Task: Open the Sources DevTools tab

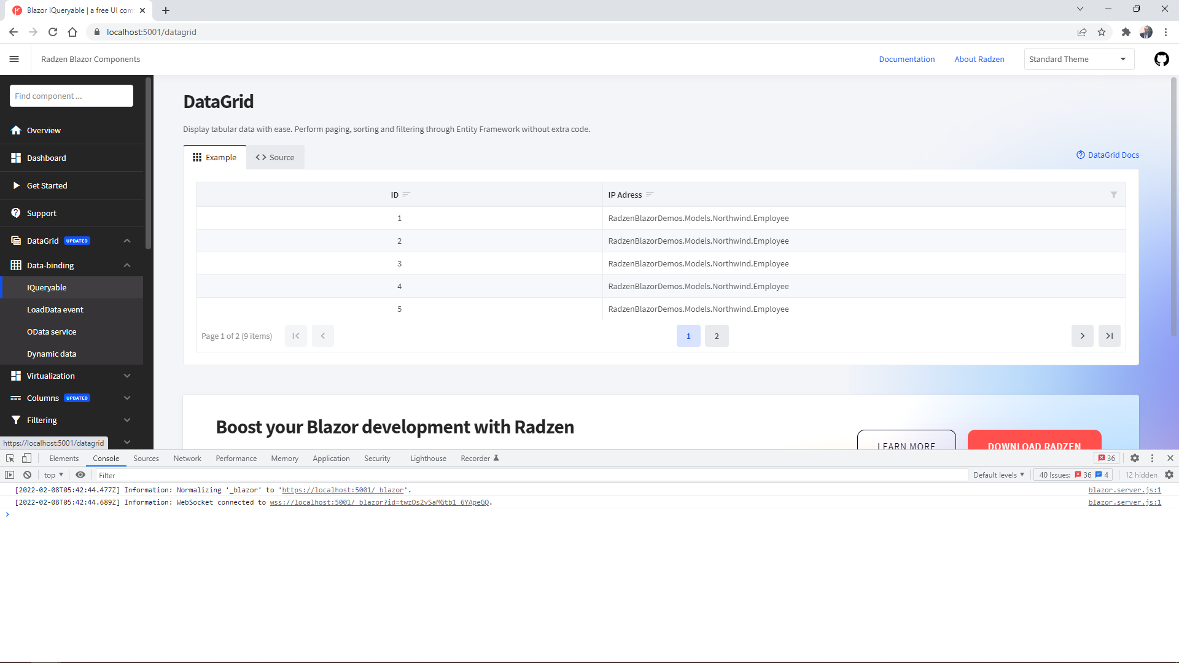Action: (x=146, y=458)
